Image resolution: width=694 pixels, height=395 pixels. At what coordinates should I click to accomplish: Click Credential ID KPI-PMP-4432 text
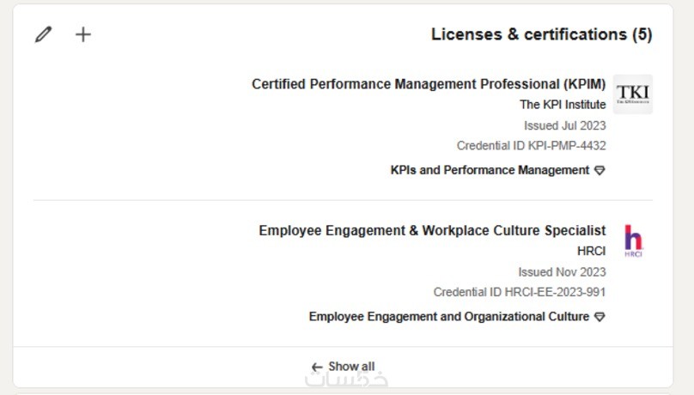click(531, 146)
